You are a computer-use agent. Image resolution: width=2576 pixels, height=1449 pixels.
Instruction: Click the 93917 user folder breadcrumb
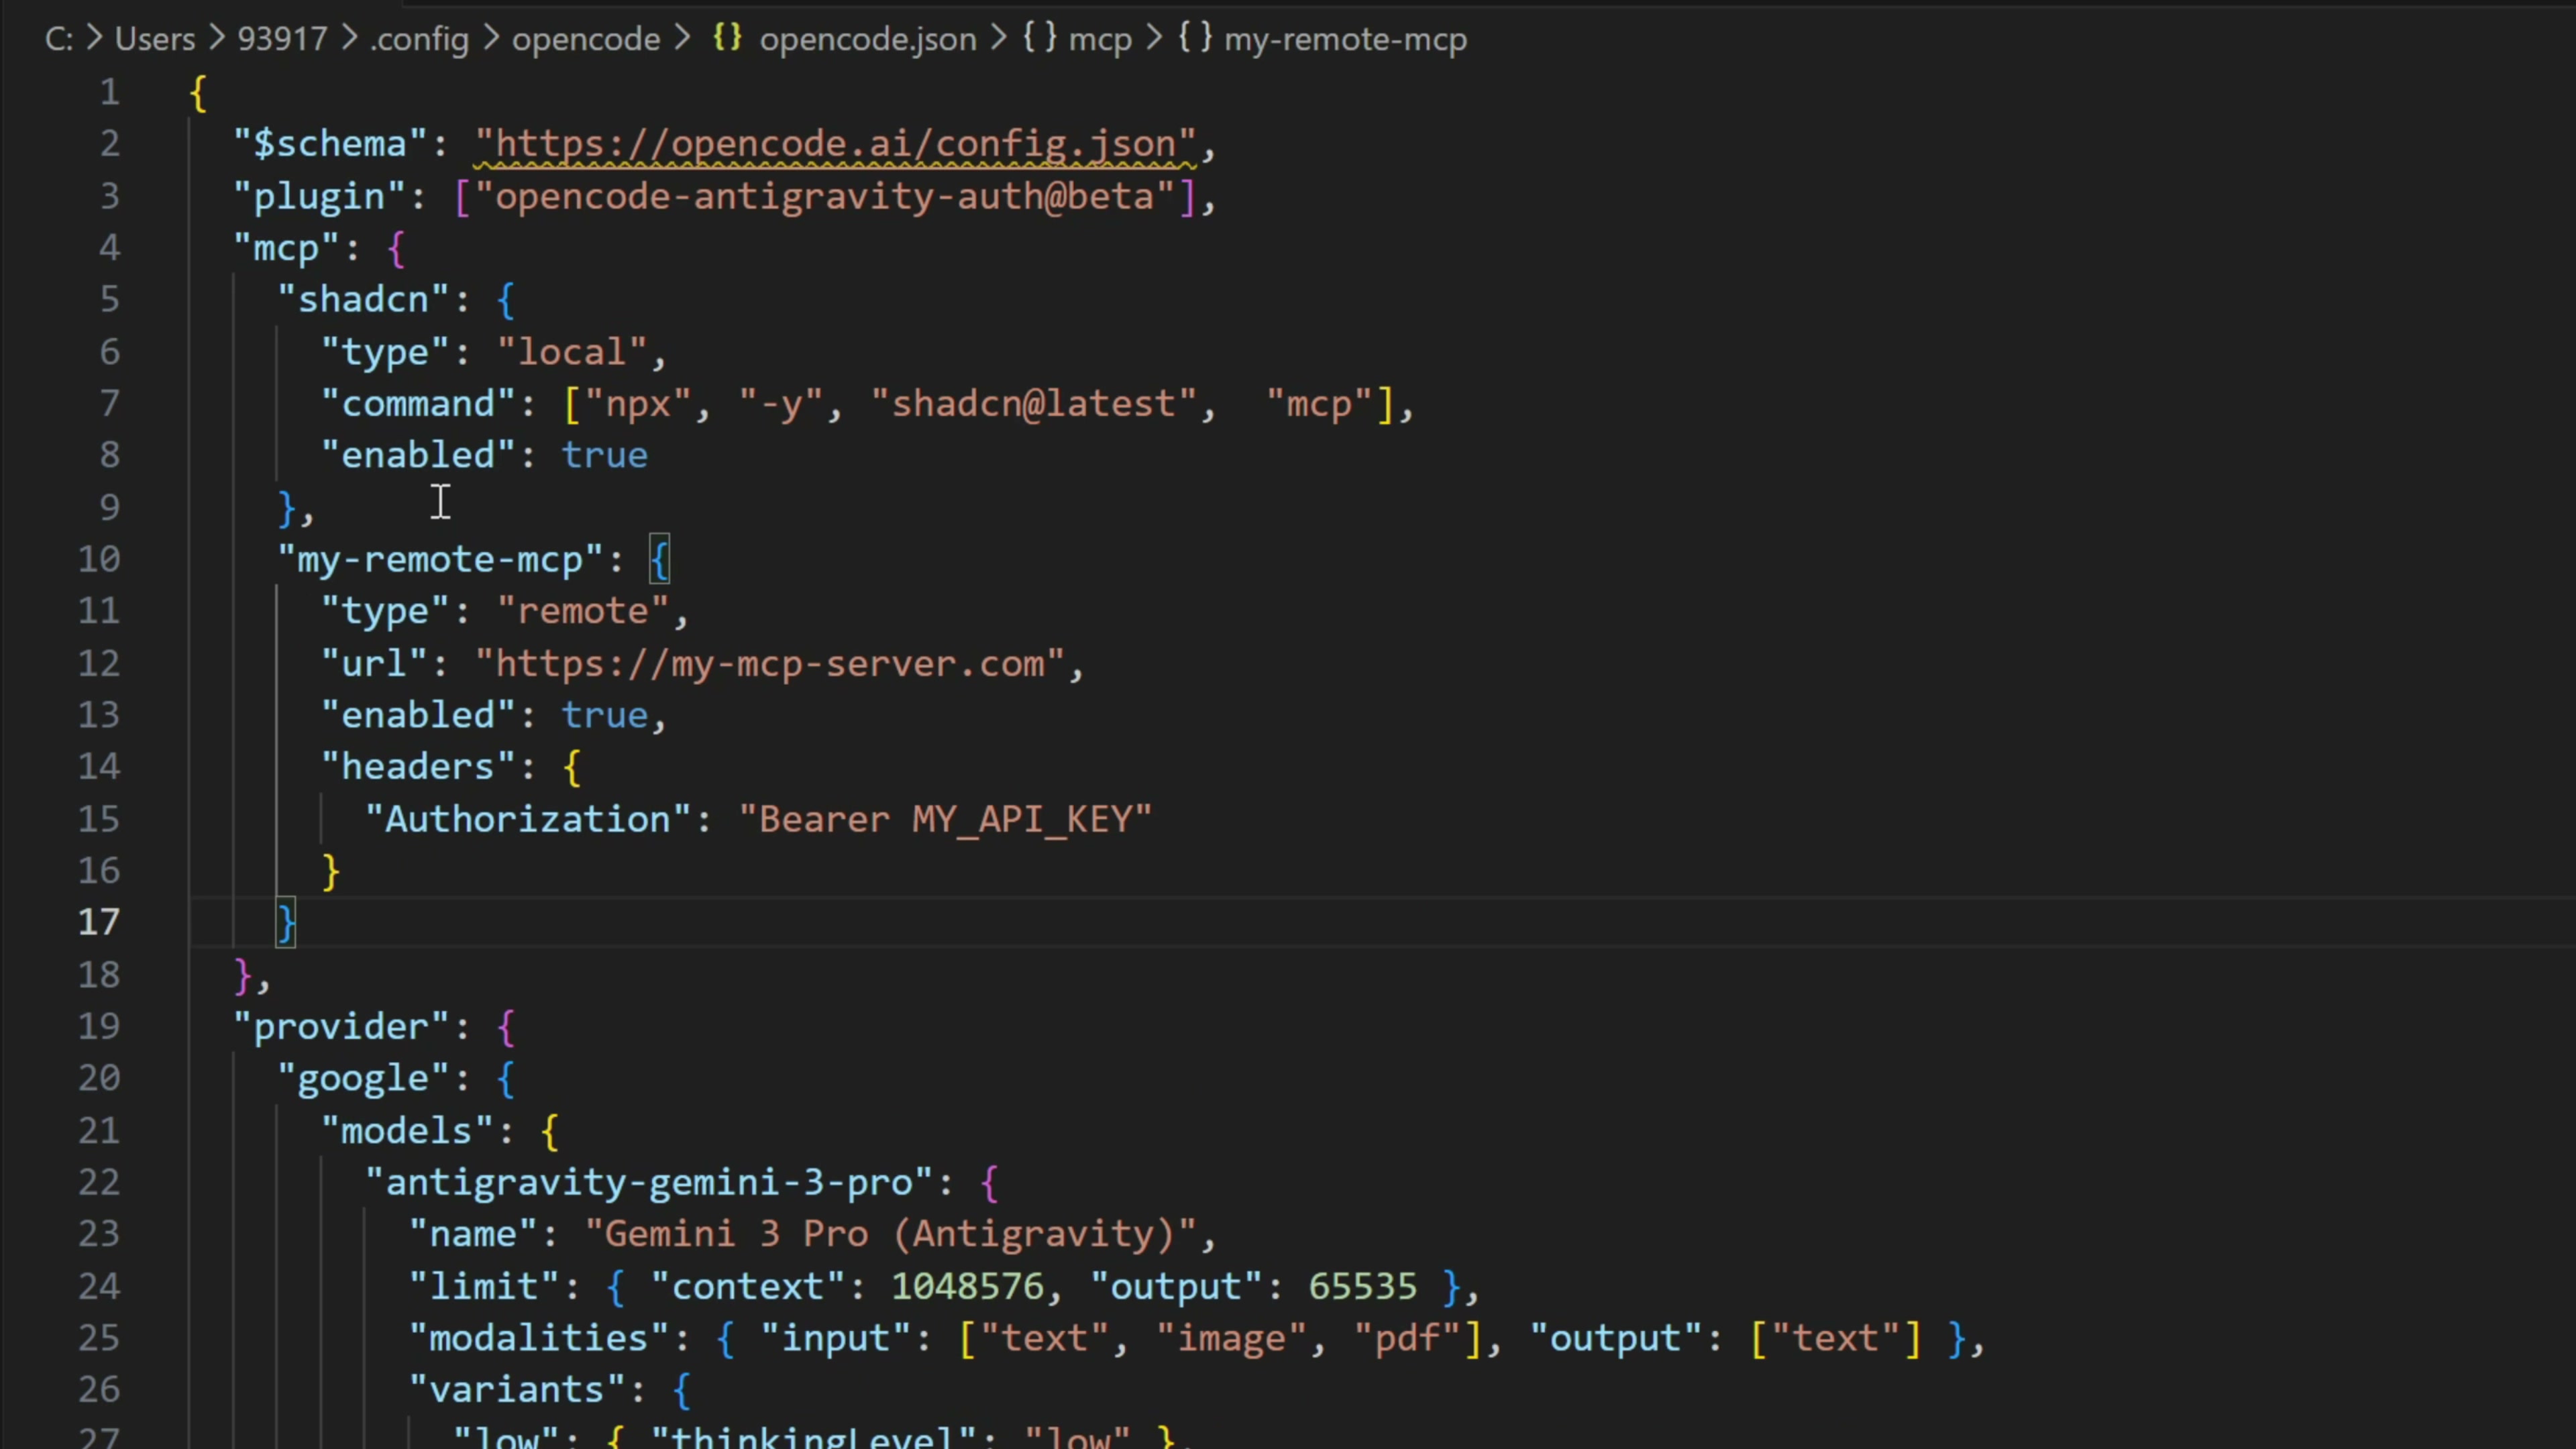tap(282, 40)
